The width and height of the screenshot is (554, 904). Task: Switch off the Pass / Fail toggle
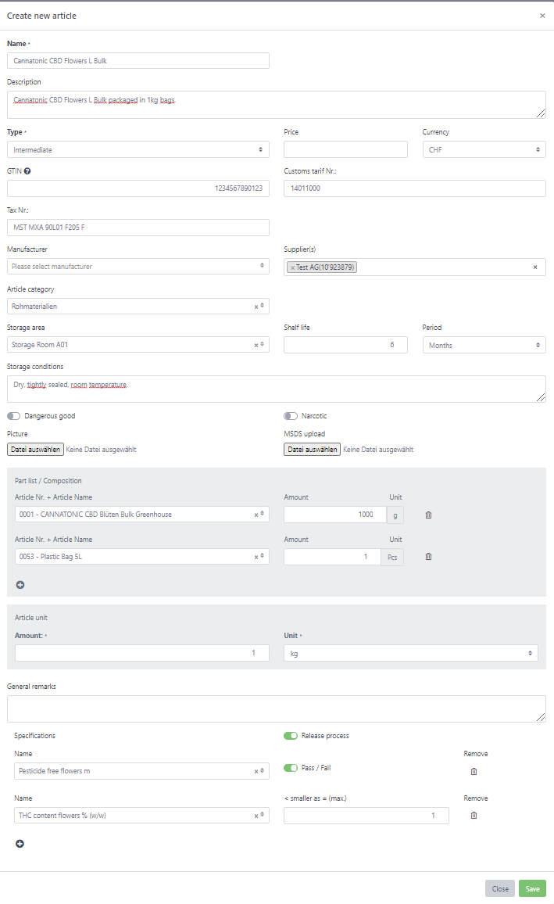[x=291, y=768]
